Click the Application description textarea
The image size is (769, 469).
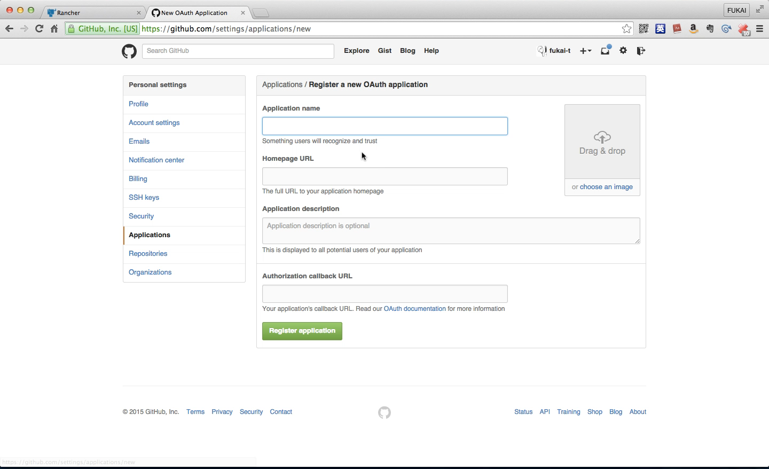451,231
